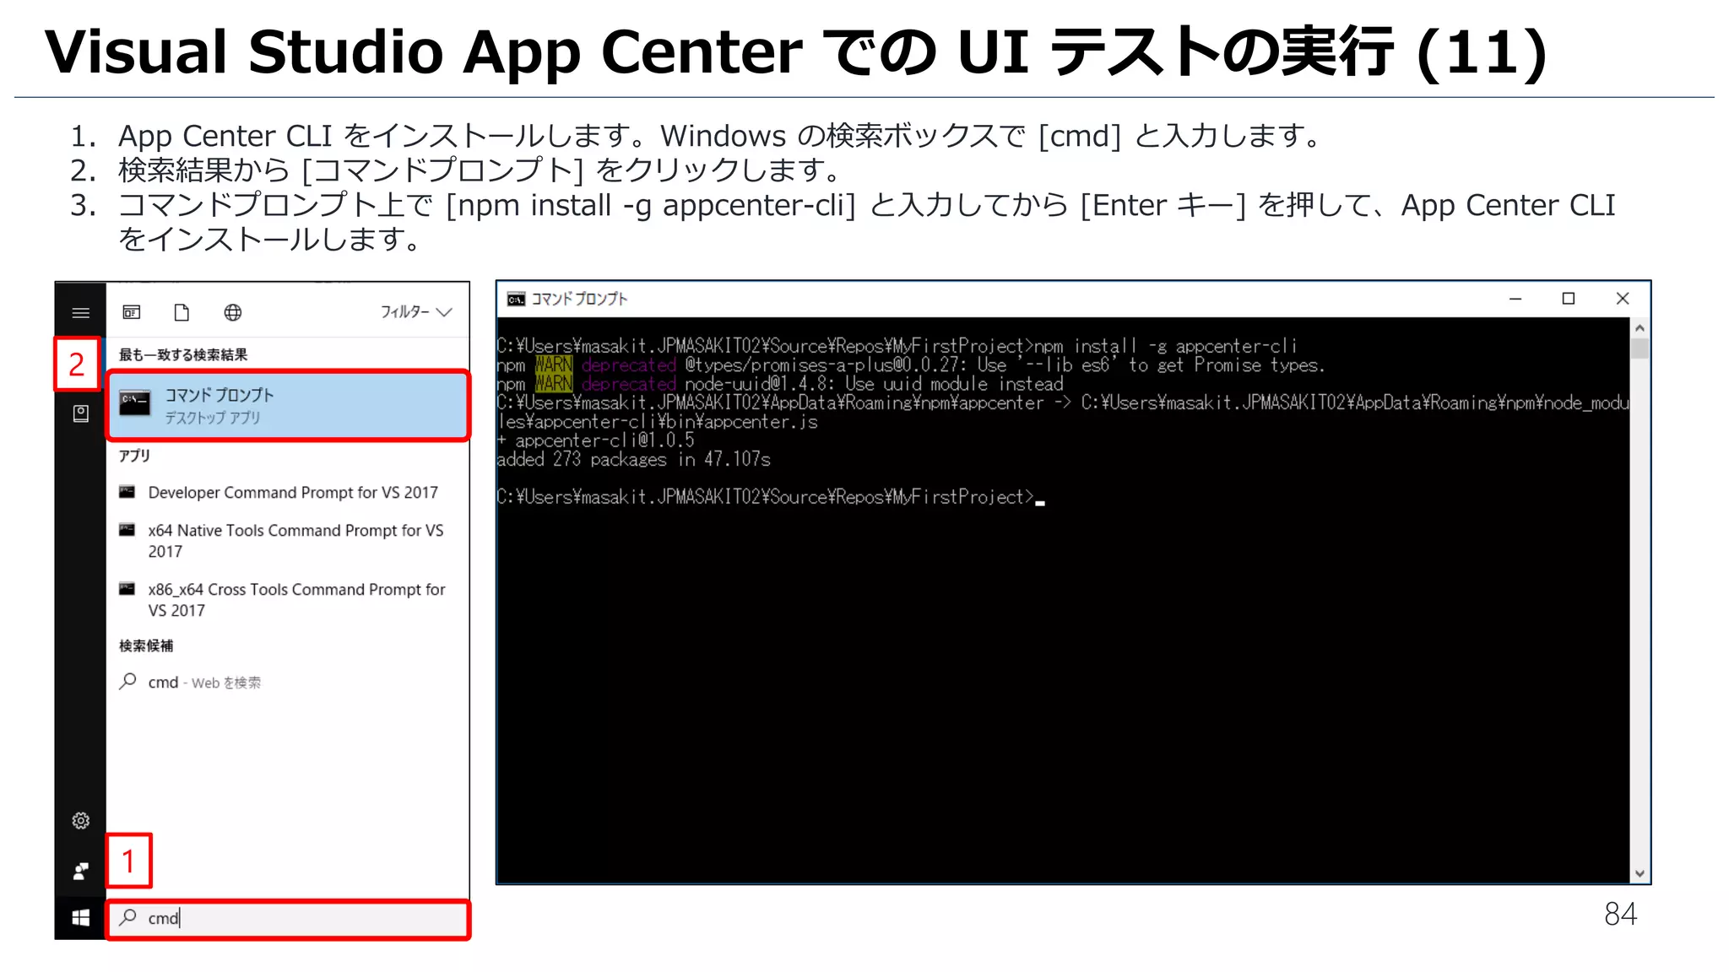
Task: Select the Apps filter icon
Action: click(132, 312)
